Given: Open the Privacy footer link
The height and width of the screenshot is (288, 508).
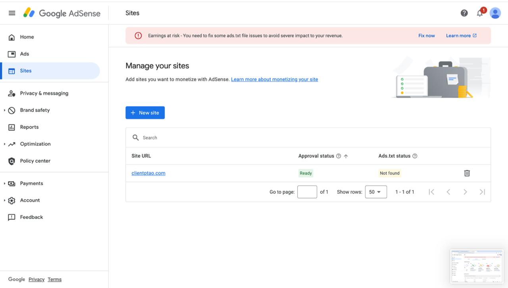Looking at the screenshot, I should pos(37,279).
